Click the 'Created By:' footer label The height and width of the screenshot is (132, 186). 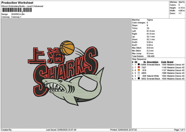tap(7, 130)
